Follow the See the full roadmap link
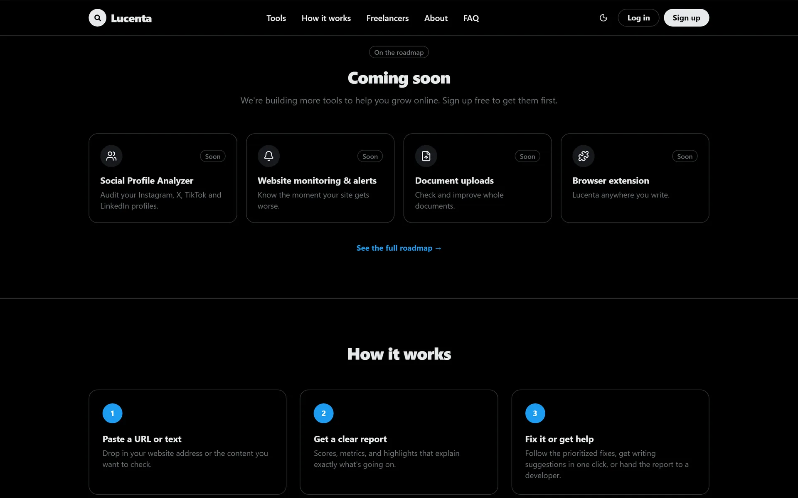The image size is (798, 498). (x=399, y=248)
